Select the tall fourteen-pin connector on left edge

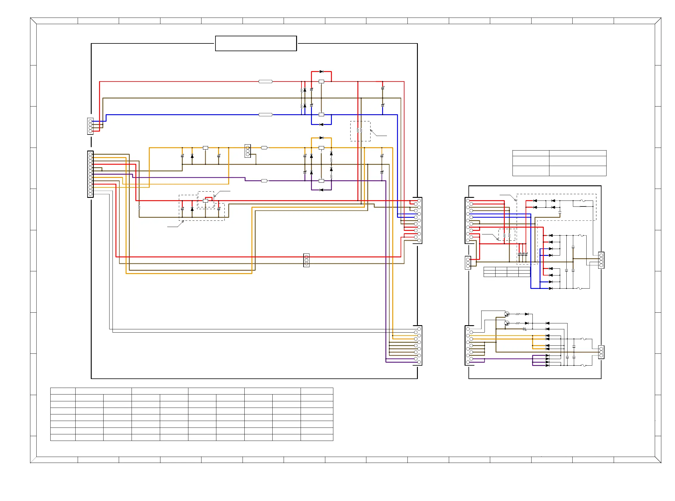90,174
